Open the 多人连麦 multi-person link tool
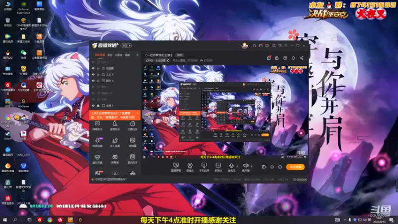This screenshot has height=224, width=398. (x=115, y=142)
